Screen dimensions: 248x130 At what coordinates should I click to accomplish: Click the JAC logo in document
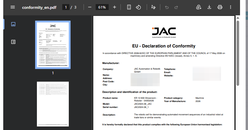(x=164, y=32)
